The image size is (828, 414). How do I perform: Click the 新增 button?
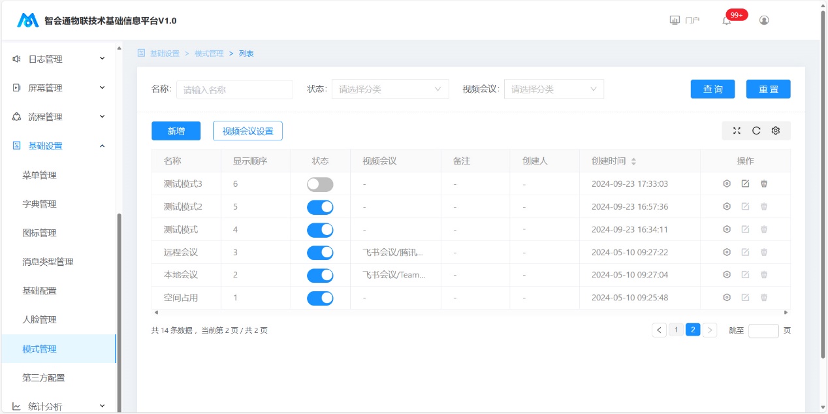pos(176,131)
